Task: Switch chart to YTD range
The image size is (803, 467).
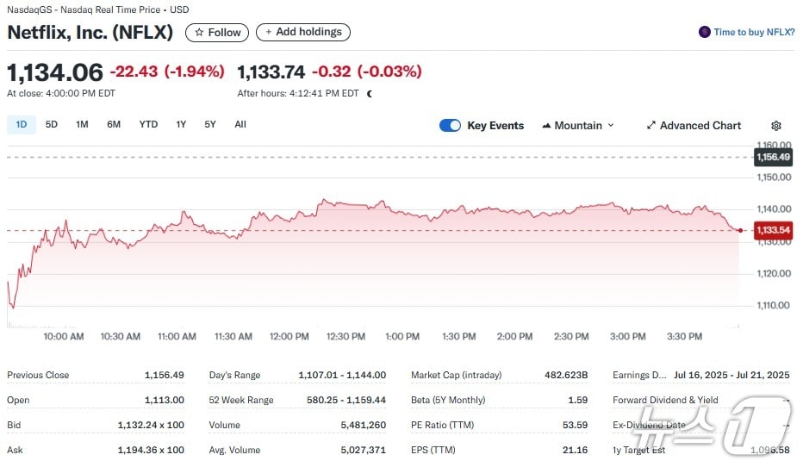Action: [x=148, y=124]
